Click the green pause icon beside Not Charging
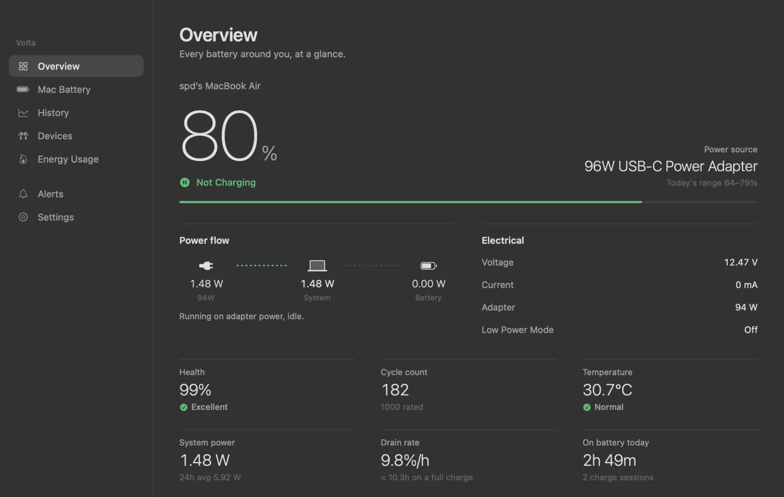The height and width of the screenshot is (497, 784). (x=185, y=183)
